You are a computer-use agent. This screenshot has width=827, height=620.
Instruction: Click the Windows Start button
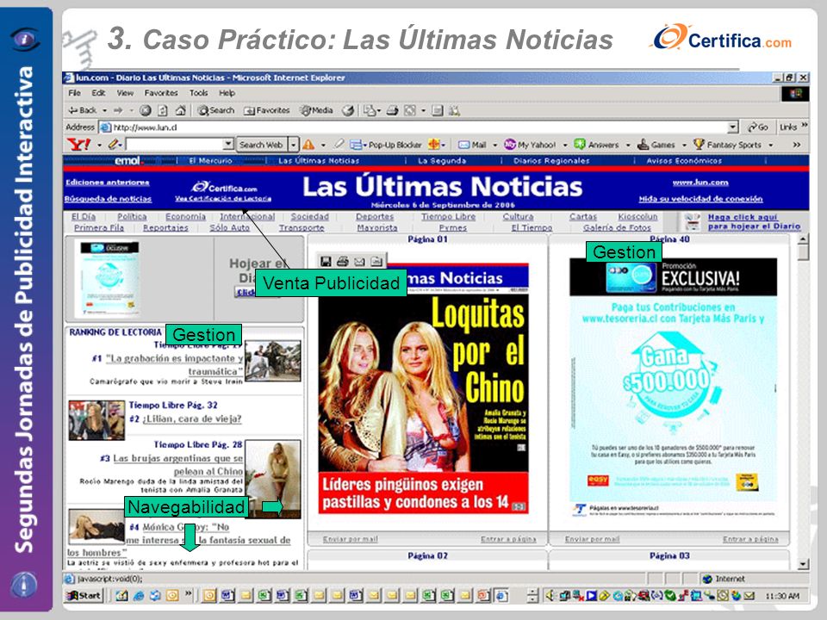[84, 596]
